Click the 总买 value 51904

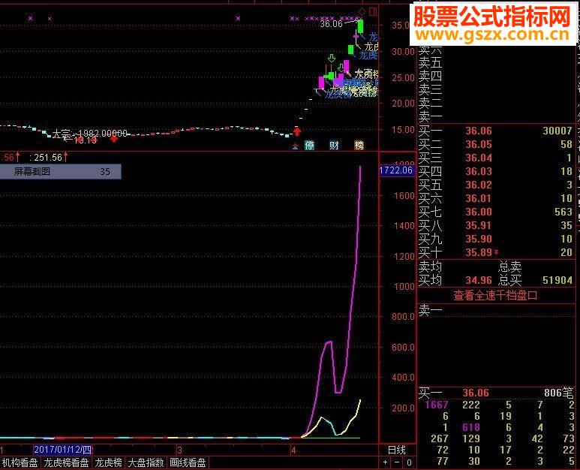(557, 280)
